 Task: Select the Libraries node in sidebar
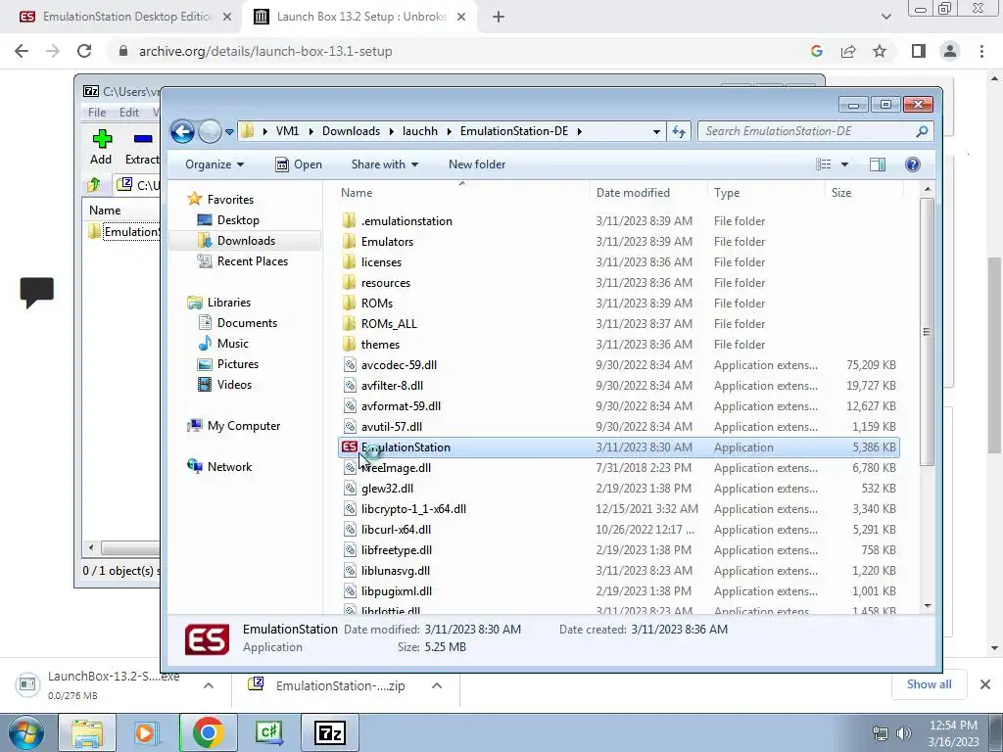[x=228, y=303]
